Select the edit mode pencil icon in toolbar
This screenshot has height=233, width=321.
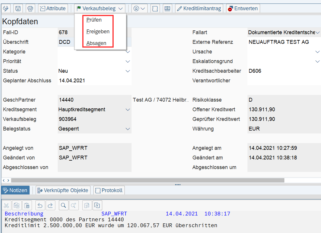click(6, 8)
